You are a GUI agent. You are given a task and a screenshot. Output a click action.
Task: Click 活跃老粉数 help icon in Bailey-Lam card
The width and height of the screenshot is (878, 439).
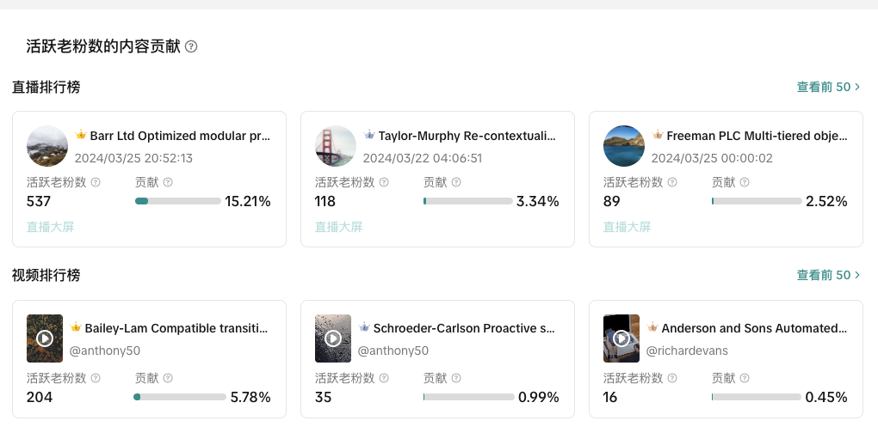96,378
